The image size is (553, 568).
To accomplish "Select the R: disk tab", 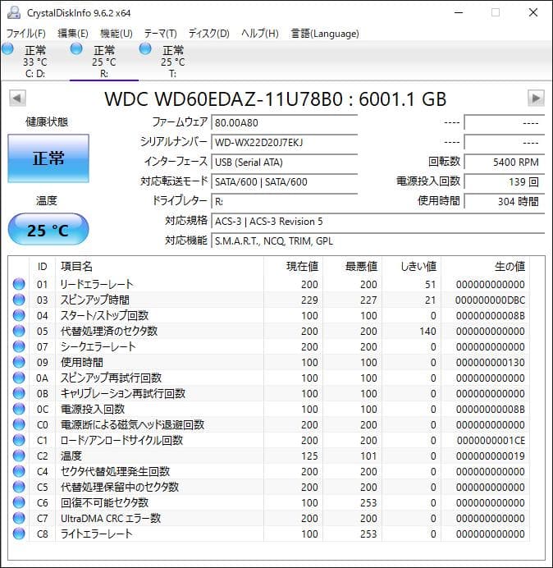I will point(104,62).
